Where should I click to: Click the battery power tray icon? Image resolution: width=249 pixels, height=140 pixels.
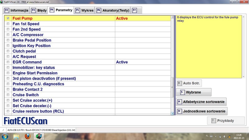tap(220, 136)
